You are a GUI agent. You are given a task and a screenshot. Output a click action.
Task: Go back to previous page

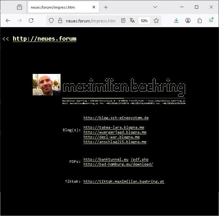click(x=8, y=20)
